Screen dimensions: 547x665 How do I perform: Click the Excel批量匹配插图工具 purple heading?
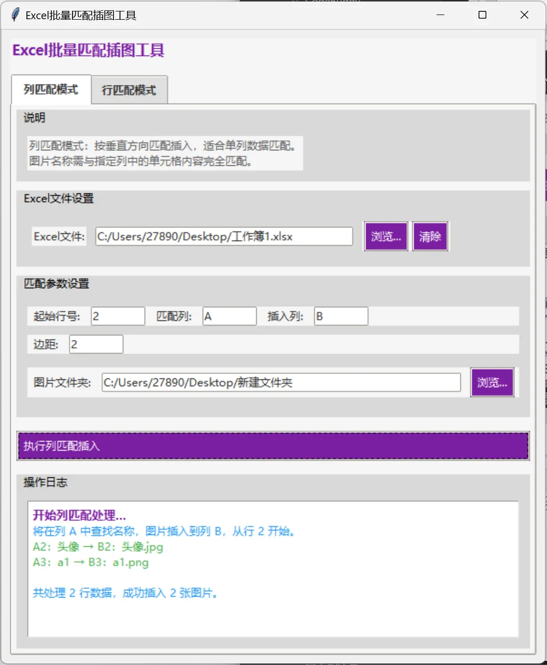(89, 50)
